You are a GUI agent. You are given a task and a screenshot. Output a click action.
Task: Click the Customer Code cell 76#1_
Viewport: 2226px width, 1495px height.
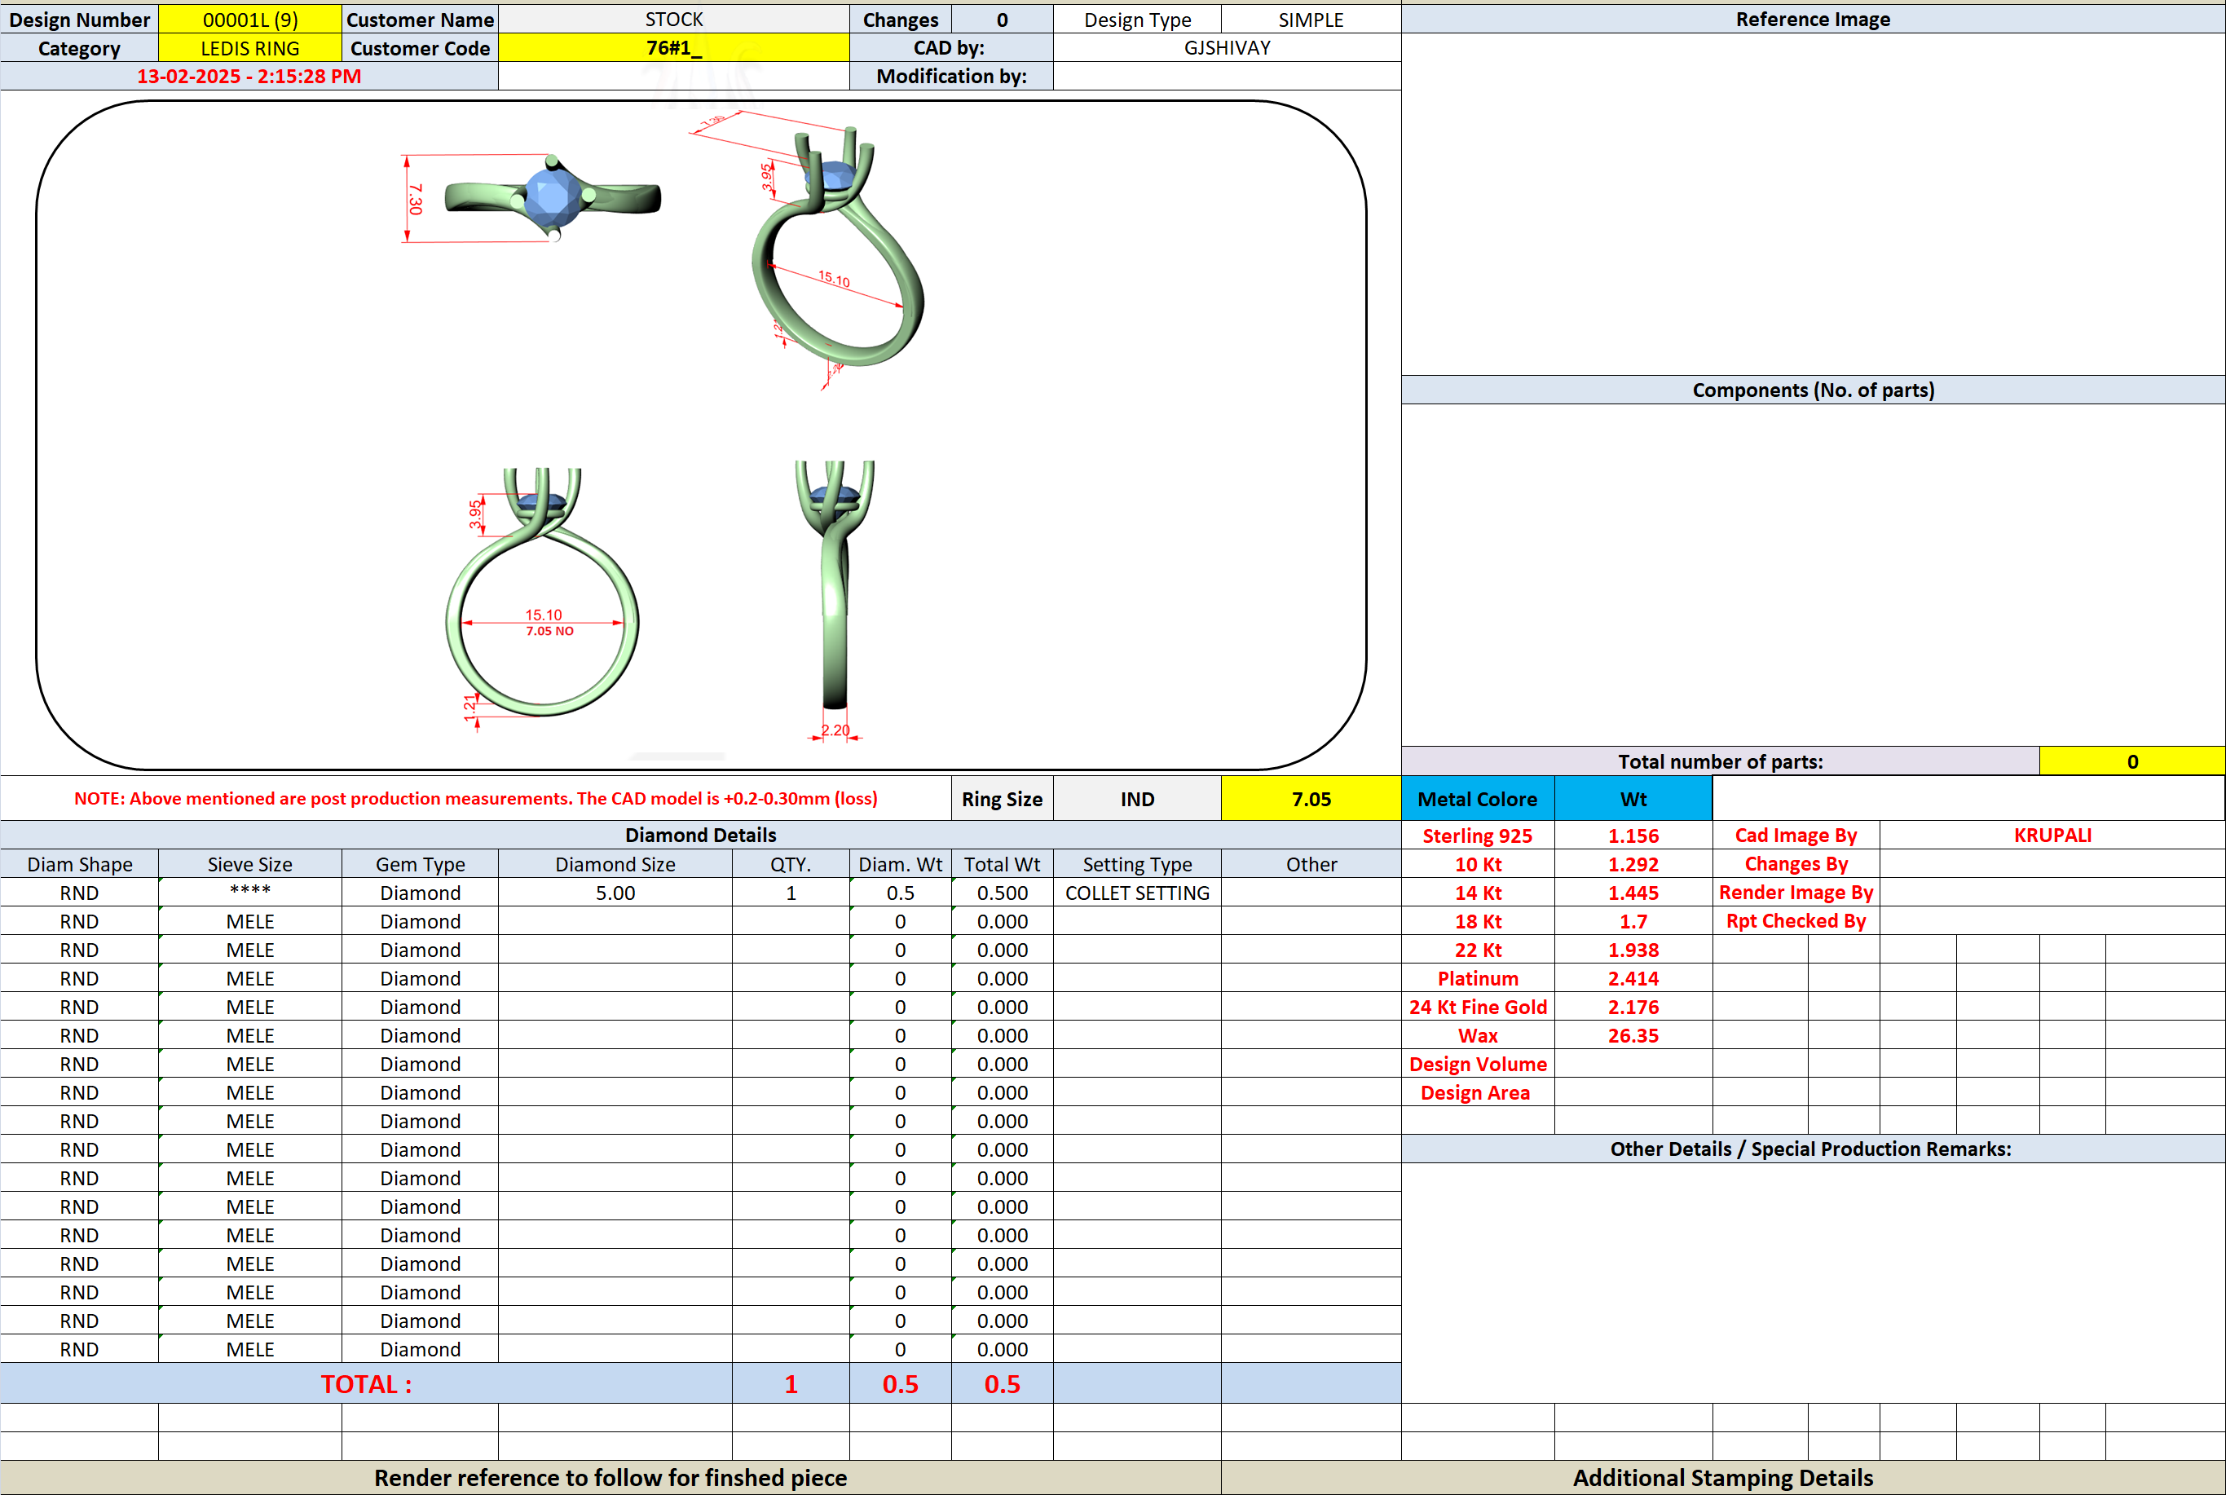click(674, 47)
